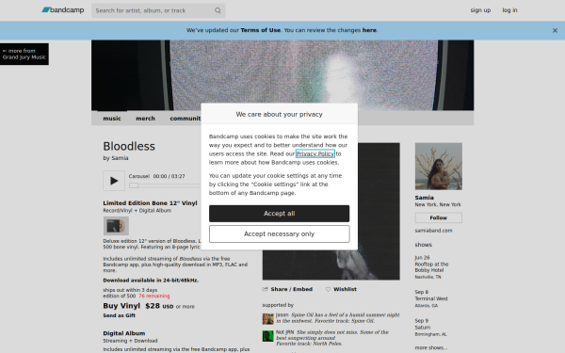The height and width of the screenshot is (353, 565).
Task: Click Accept necessary only button
Action: point(280,233)
